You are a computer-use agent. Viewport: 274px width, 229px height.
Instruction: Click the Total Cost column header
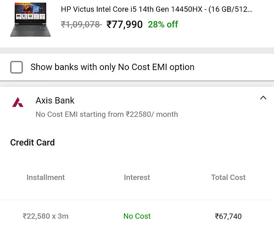[x=228, y=177]
